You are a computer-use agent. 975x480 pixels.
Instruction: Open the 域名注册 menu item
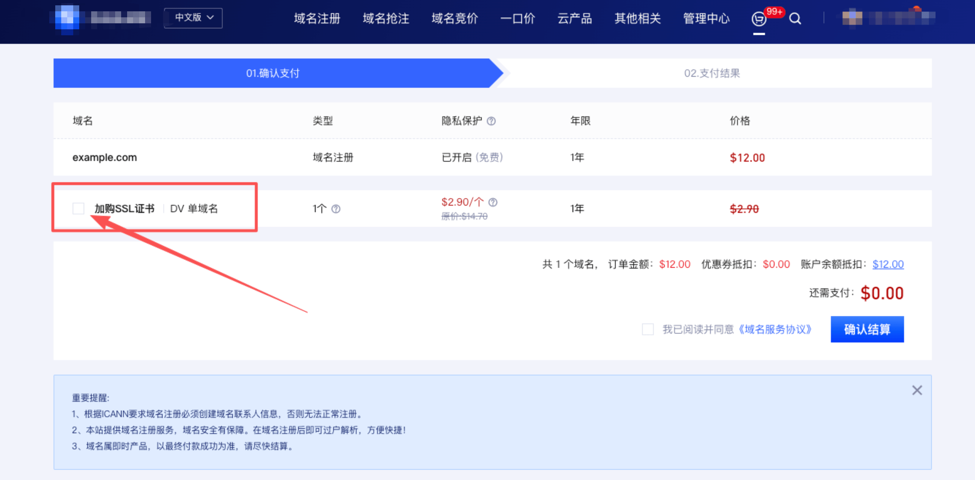point(317,19)
